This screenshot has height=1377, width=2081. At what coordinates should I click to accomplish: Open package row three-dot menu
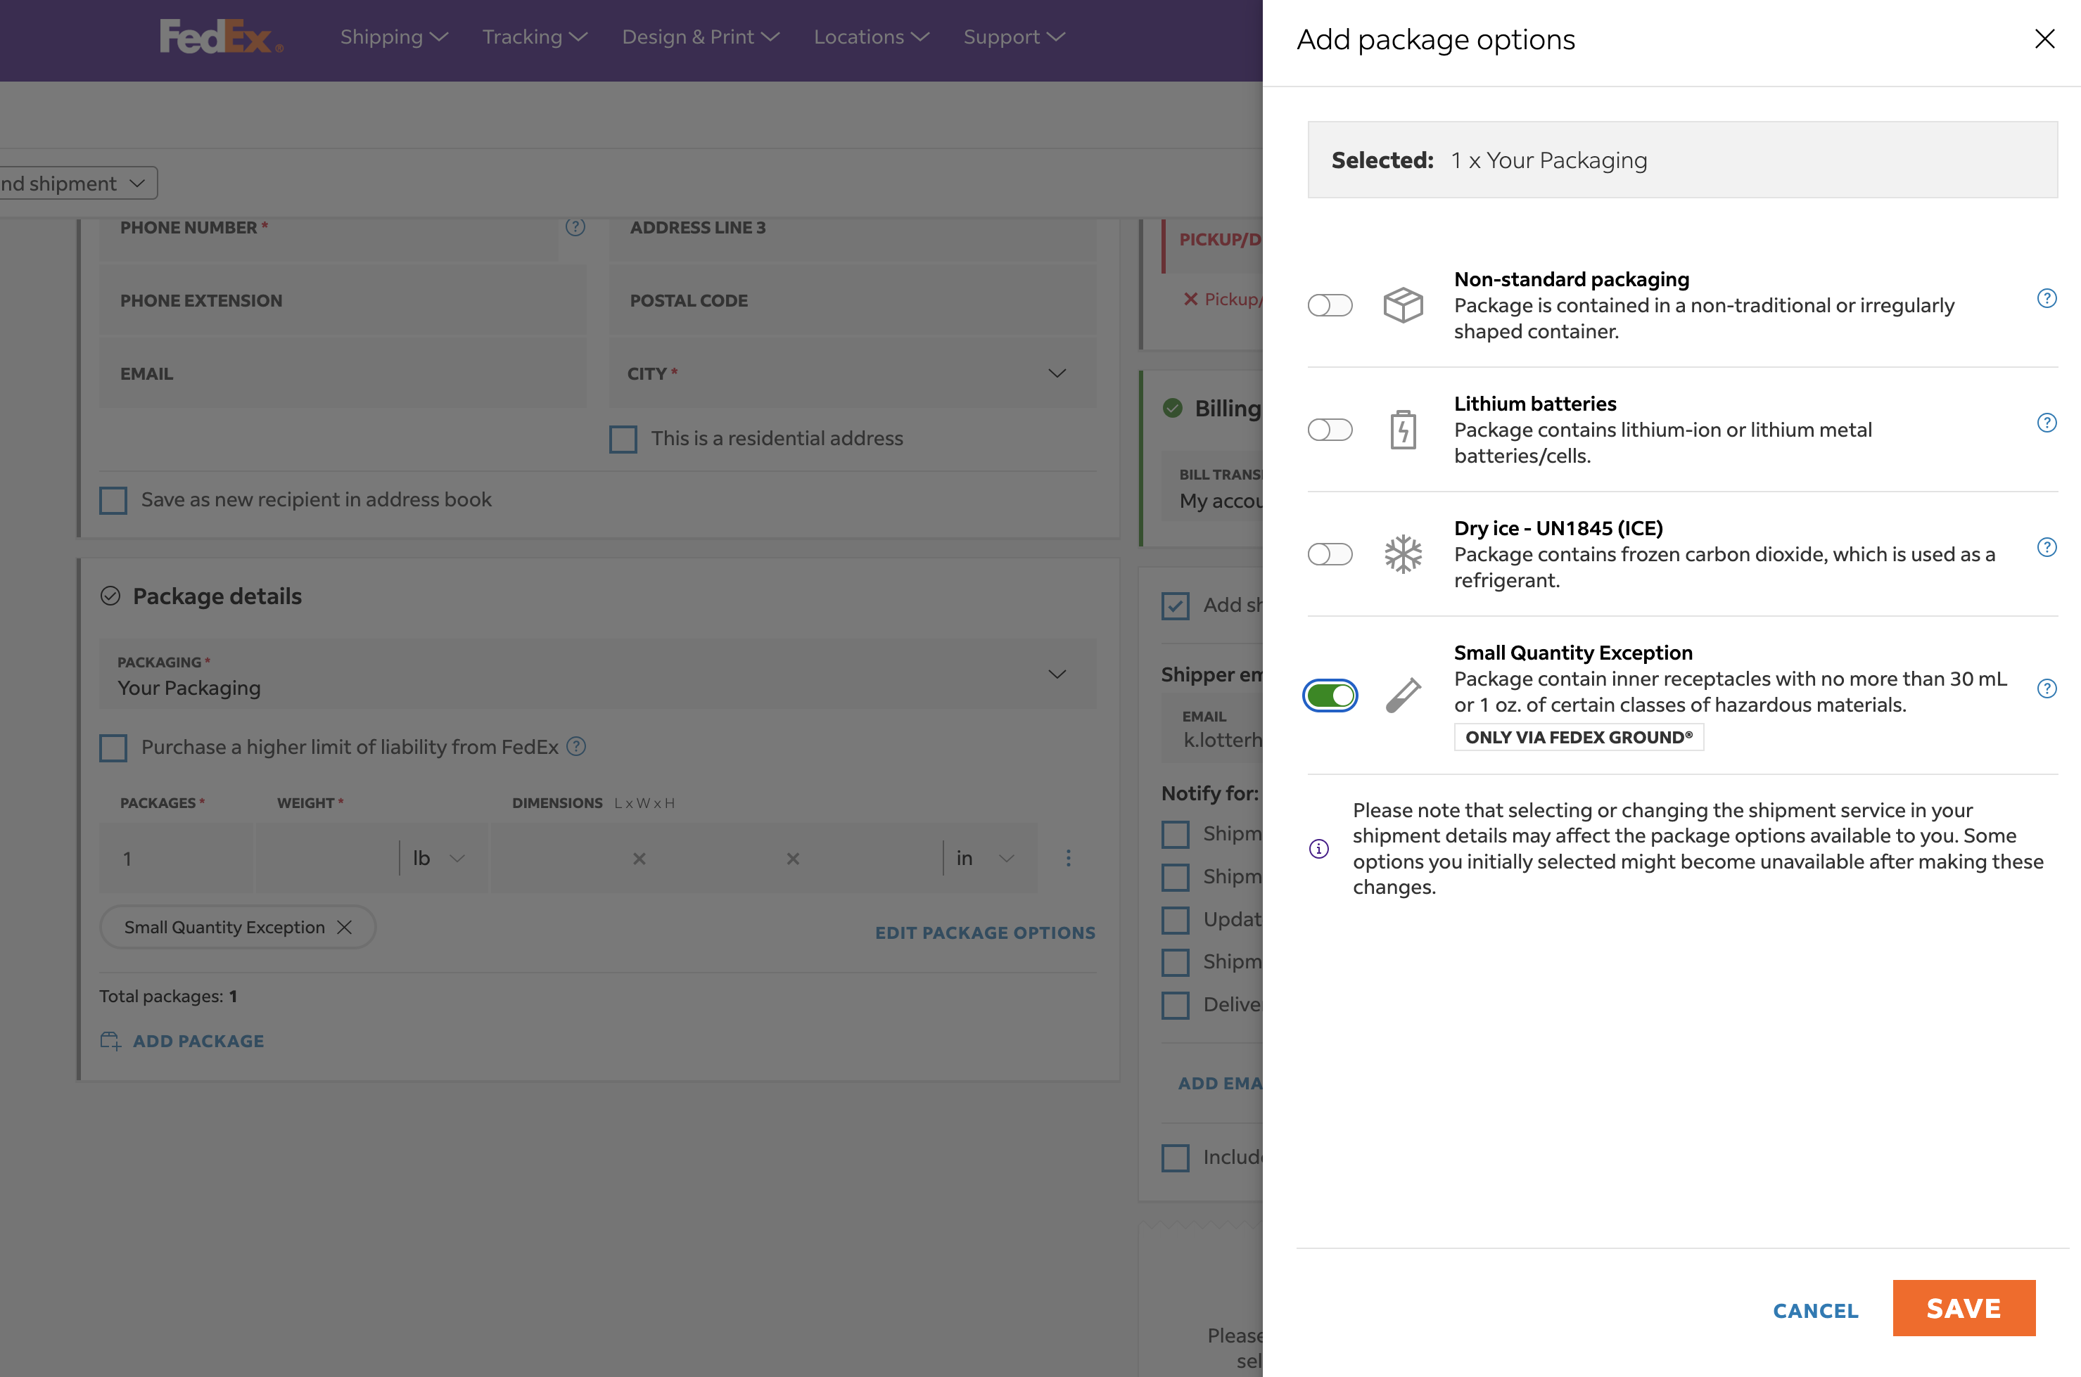click(x=1068, y=858)
